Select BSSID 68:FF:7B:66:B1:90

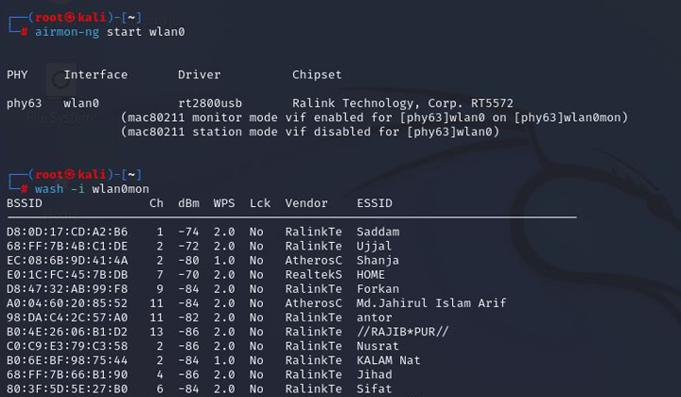[67, 375]
